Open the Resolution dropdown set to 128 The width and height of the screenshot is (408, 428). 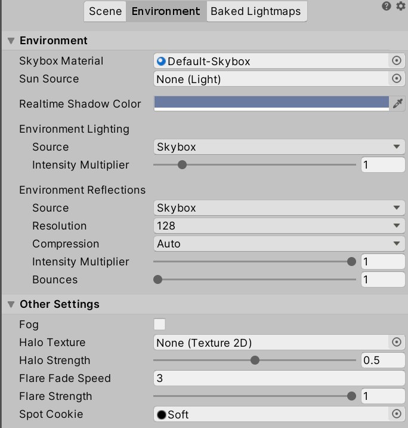point(279,226)
